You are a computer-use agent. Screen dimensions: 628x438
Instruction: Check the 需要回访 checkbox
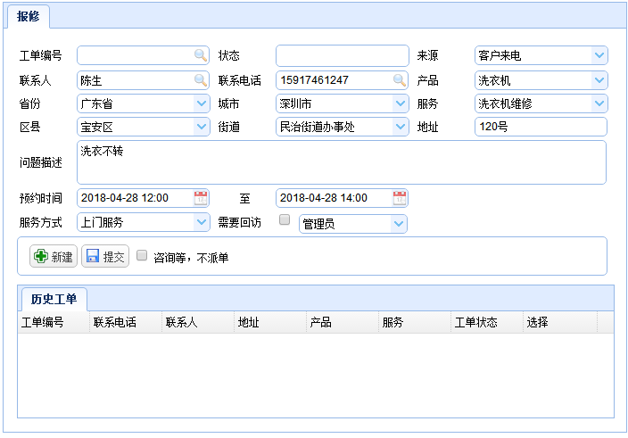285,220
